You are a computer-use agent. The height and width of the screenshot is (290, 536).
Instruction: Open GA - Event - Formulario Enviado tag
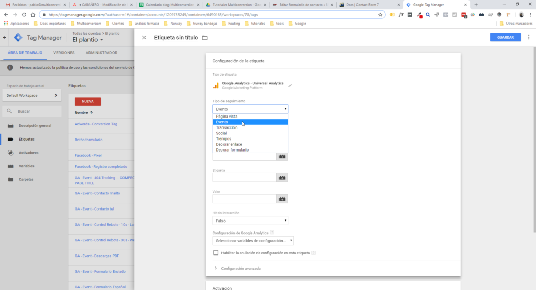click(100, 272)
